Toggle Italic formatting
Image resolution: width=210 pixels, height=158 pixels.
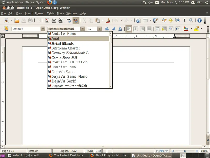point(113,29)
